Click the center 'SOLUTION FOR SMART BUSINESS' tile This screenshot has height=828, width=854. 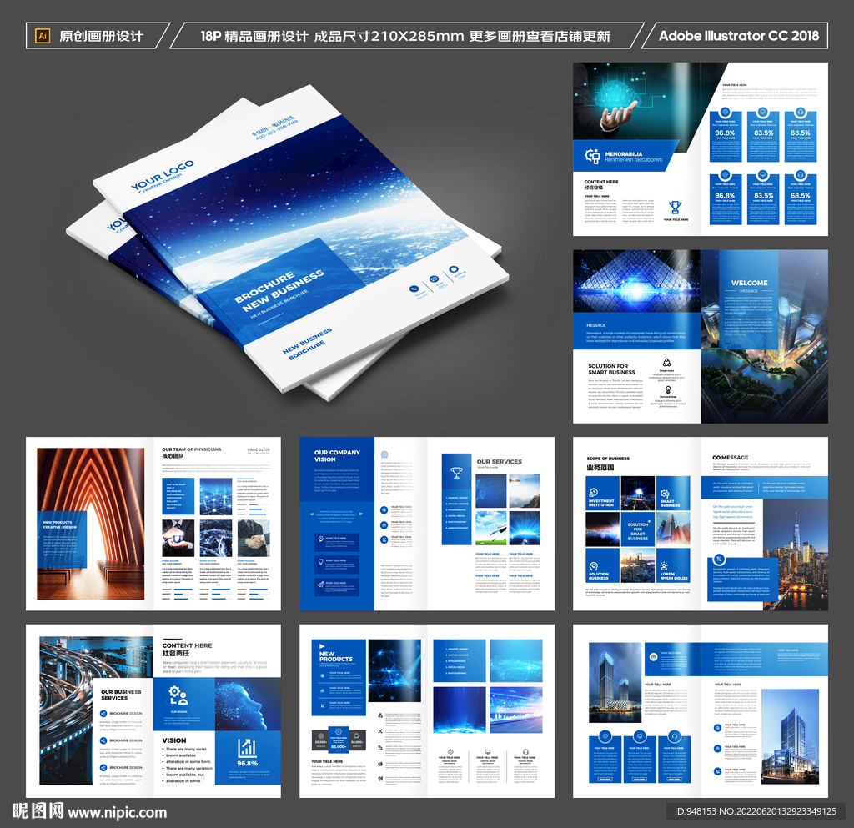(x=638, y=529)
